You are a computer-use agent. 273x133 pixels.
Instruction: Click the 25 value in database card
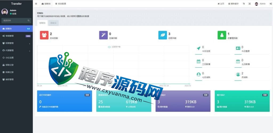pos(101,102)
